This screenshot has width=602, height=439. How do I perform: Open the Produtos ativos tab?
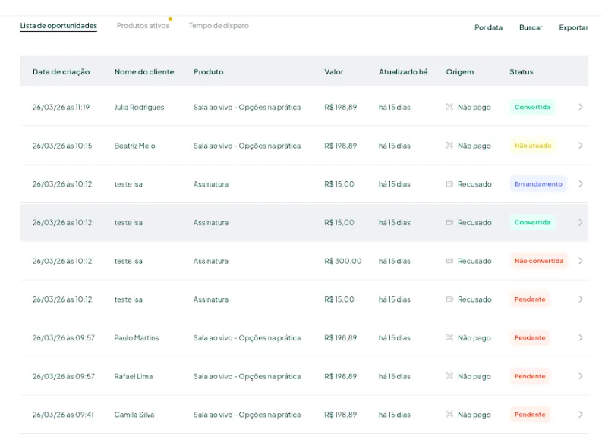click(x=143, y=26)
